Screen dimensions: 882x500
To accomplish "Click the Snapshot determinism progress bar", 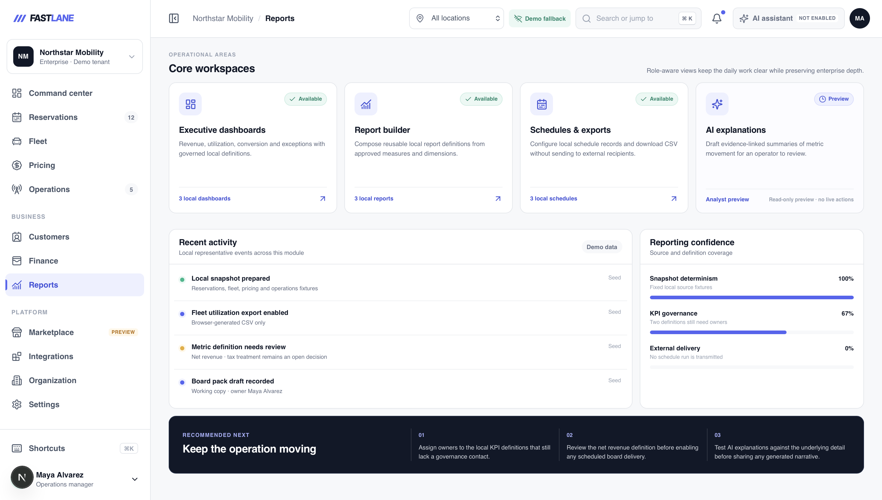I will [x=751, y=297].
